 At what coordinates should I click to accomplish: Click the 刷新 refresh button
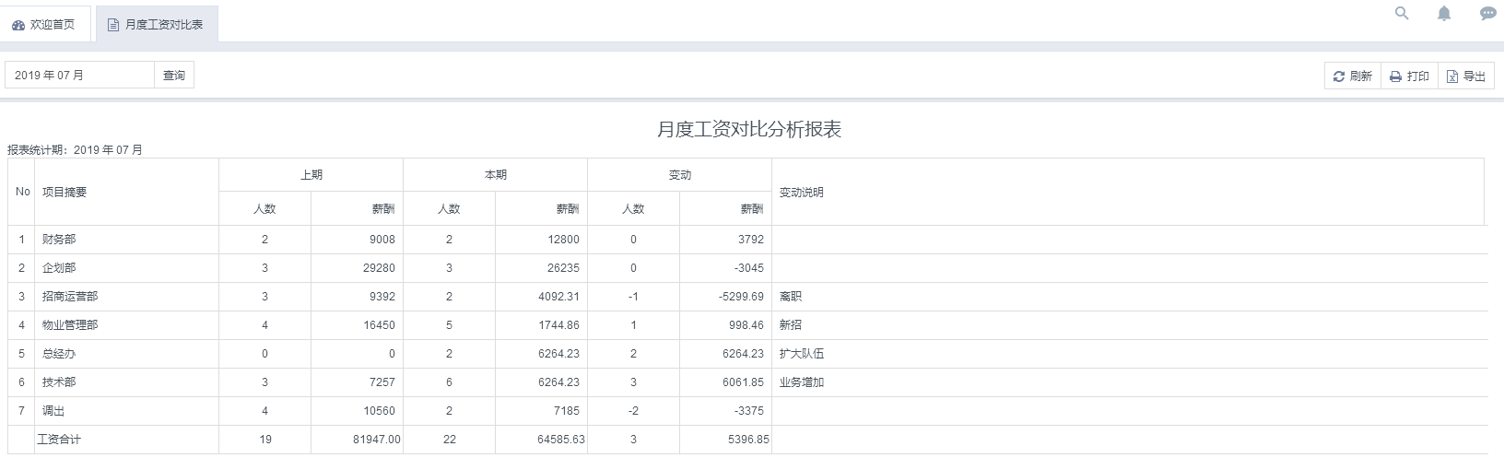[1352, 76]
